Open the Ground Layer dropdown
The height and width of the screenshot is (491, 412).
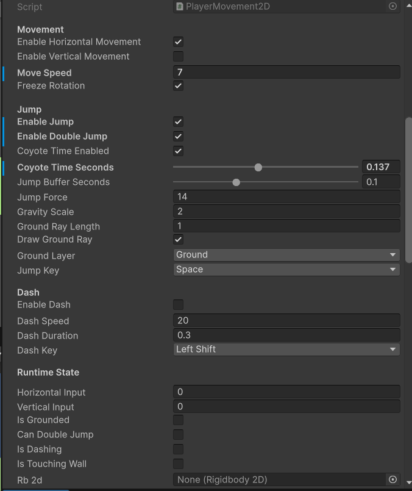286,255
